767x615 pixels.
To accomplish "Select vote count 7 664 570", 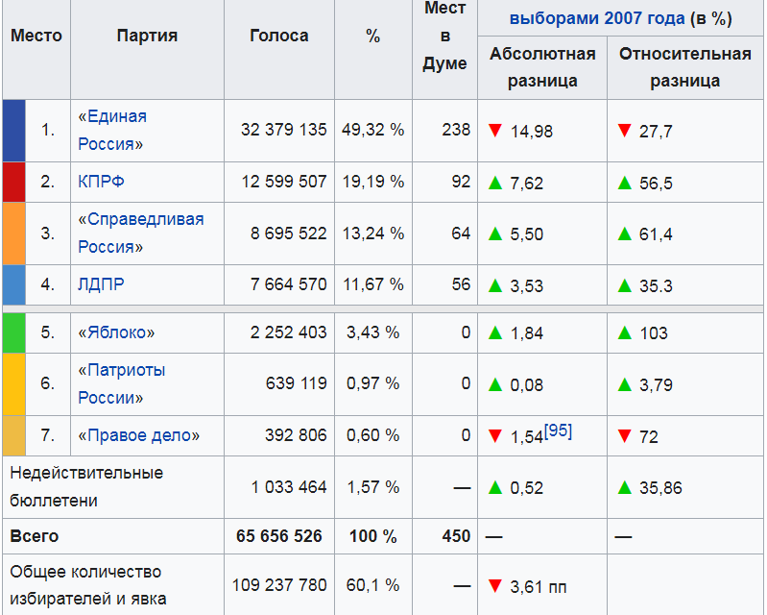I will pos(289,284).
